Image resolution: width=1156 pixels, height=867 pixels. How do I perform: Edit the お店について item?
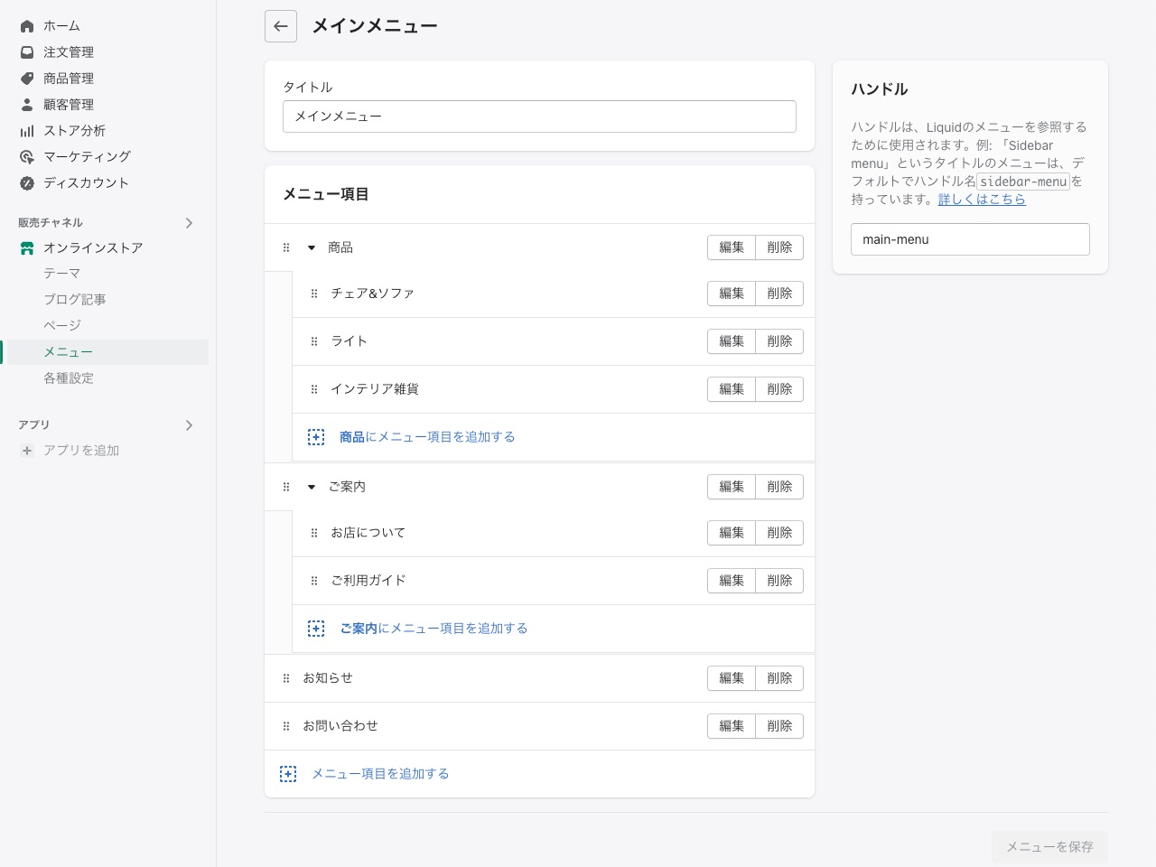732,533
